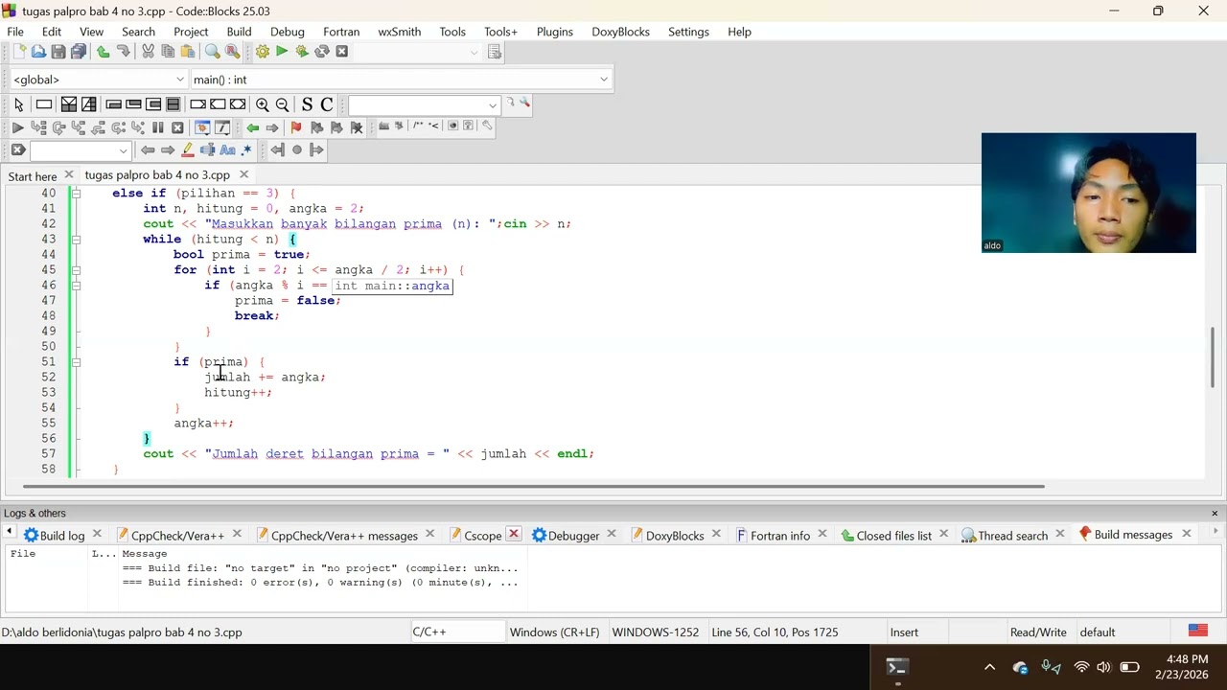Screen dimensions: 1227x690
Task: Collapse the while loop fold at line 43
Action: 76,240
